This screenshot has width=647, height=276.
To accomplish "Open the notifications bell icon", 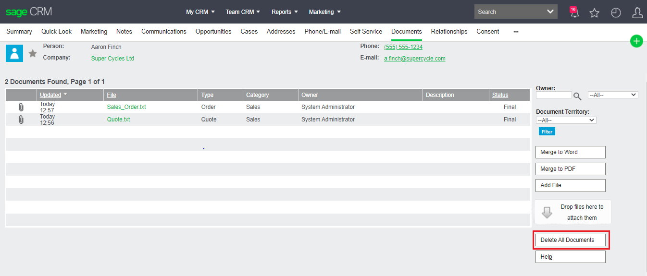I will [574, 13].
